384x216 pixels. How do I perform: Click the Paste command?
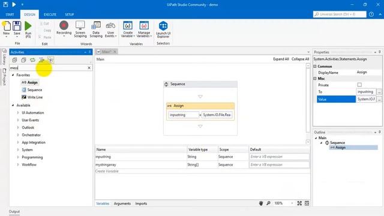(x=46, y=37)
